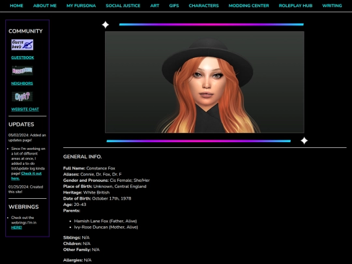
Task: Click the 'GENERAL INFO.' heading
Action: (x=82, y=157)
